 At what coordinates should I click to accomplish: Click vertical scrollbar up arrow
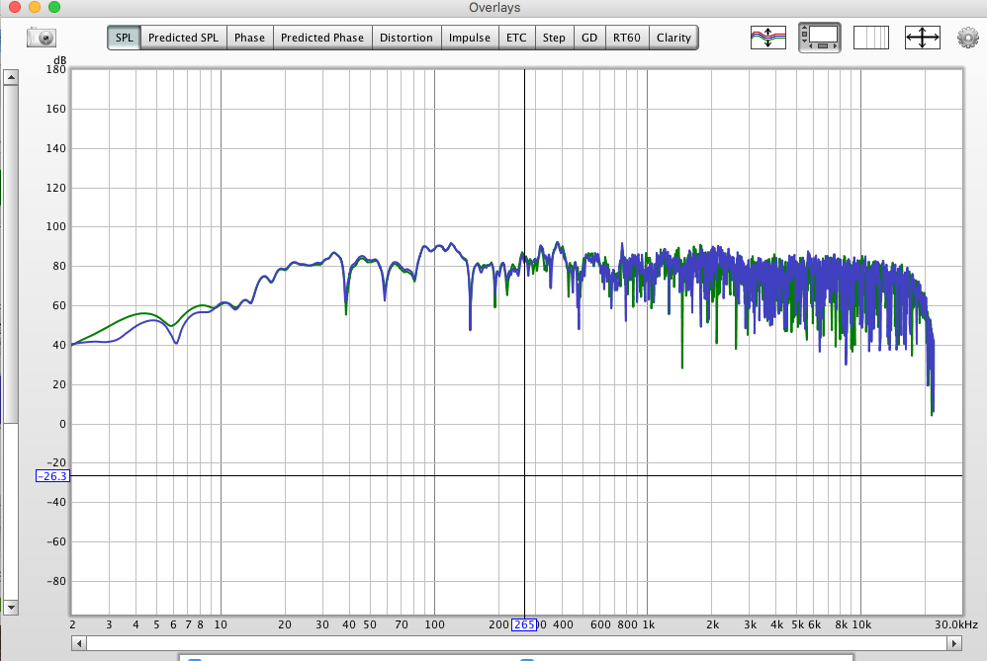[x=10, y=77]
